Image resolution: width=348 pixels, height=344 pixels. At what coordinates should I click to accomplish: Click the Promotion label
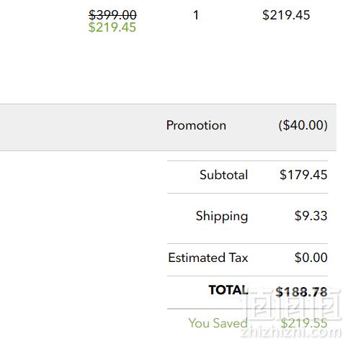pos(196,125)
